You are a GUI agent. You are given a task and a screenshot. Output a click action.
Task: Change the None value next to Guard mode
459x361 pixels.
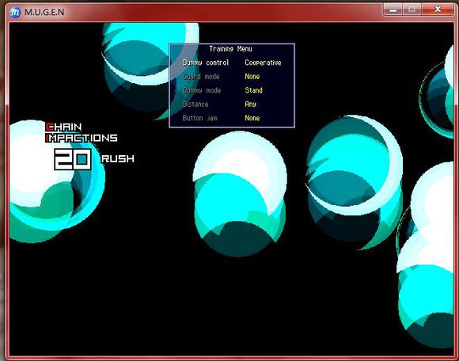click(252, 77)
